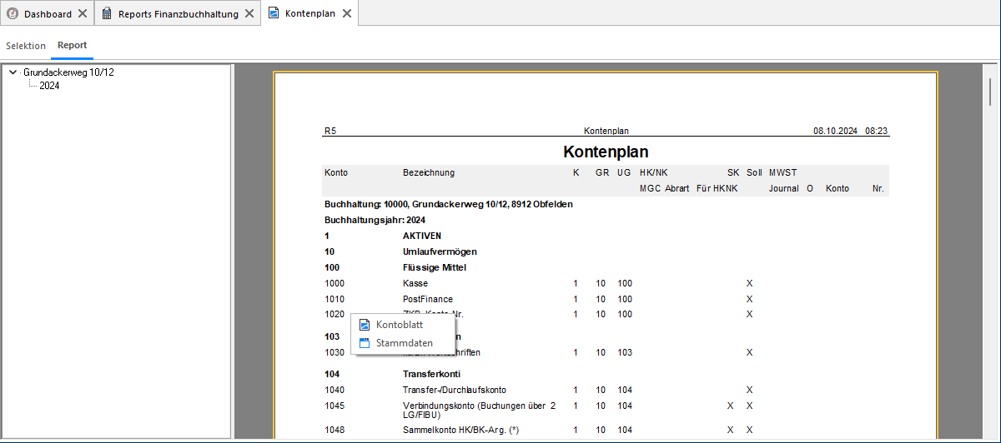Click the Soll X mark for Kasse
This screenshot has height=443, width=1001.
pos(749,283)
